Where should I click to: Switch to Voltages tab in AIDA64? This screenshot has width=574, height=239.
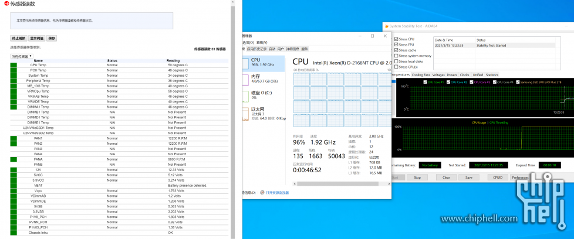pos(438,75)
